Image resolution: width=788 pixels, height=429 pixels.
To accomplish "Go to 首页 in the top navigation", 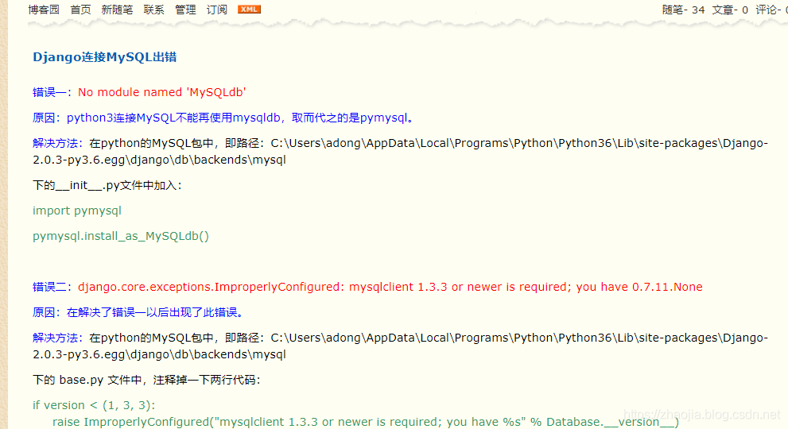I will click(x=80, y=10).
